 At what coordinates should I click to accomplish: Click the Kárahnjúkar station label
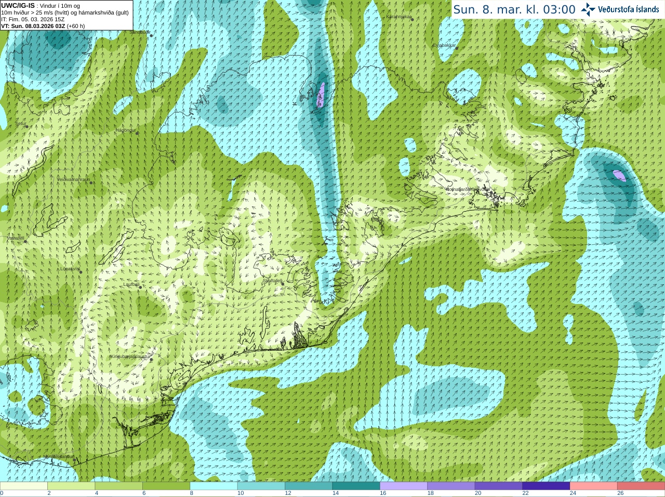click(x=399, y=17)
